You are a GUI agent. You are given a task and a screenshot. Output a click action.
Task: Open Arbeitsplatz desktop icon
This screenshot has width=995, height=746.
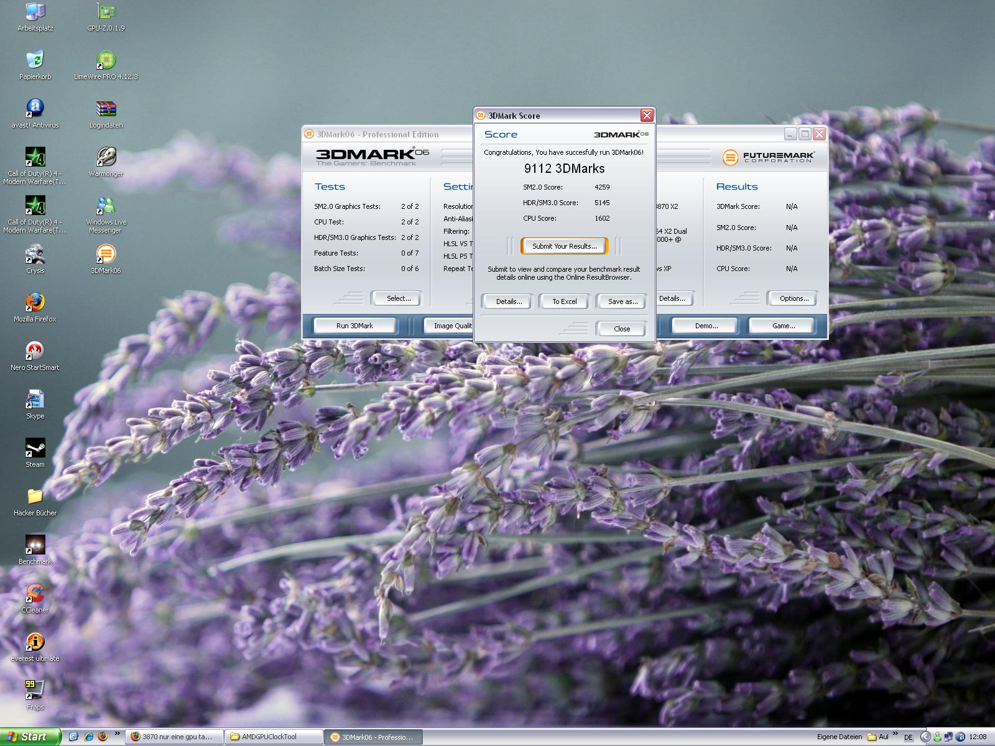pos(35,17)
